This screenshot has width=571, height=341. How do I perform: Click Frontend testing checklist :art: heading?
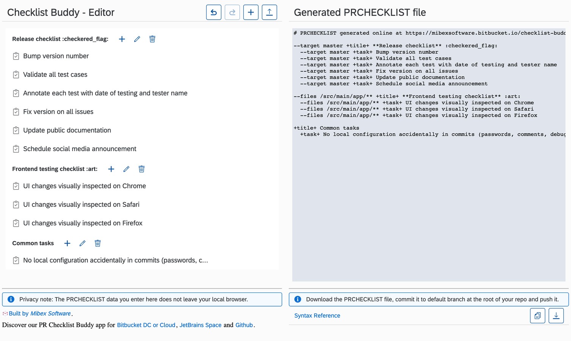55,169
